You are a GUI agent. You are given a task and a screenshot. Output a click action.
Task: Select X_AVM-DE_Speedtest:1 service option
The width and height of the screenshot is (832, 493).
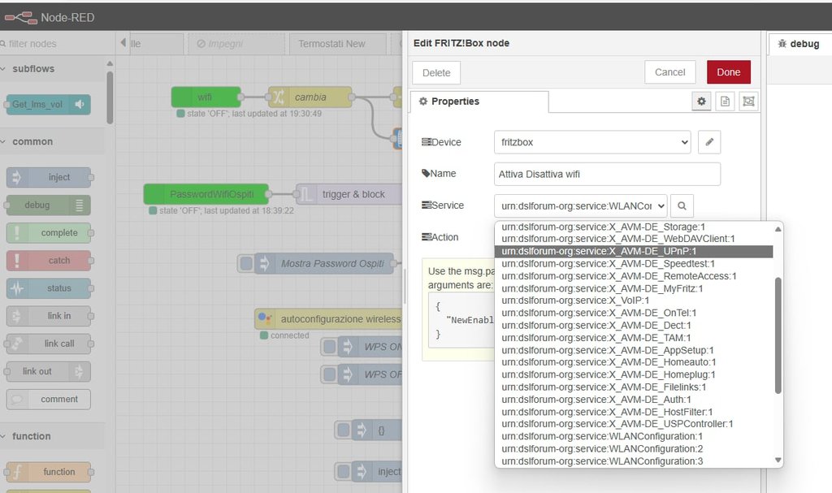(x=634, y=264)
